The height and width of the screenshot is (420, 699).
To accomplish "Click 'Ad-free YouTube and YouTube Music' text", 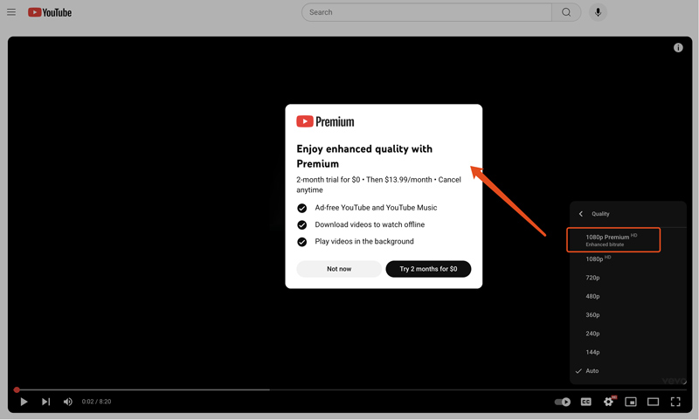I will tap(376, 208).
